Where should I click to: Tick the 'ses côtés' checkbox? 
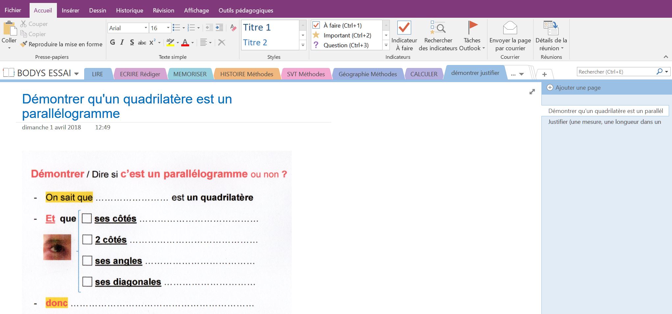click(87, 218)
